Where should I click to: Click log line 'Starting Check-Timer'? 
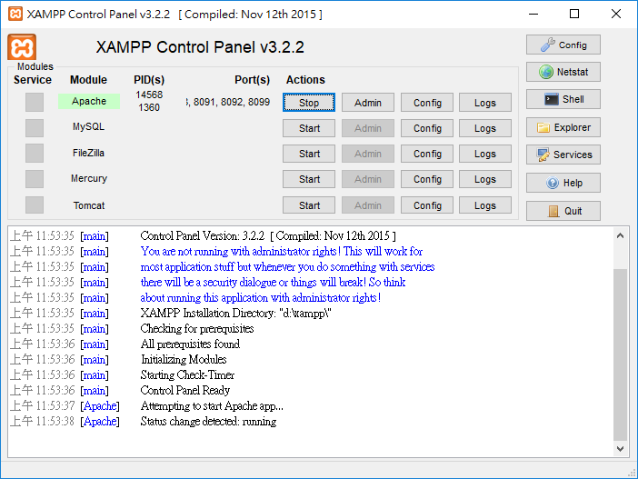tap(187, 374)
